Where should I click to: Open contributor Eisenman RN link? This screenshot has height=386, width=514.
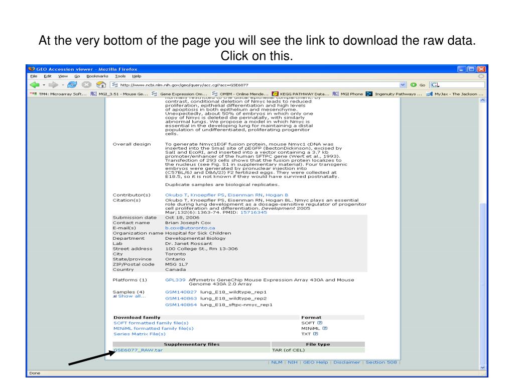[x=245, y=195]
